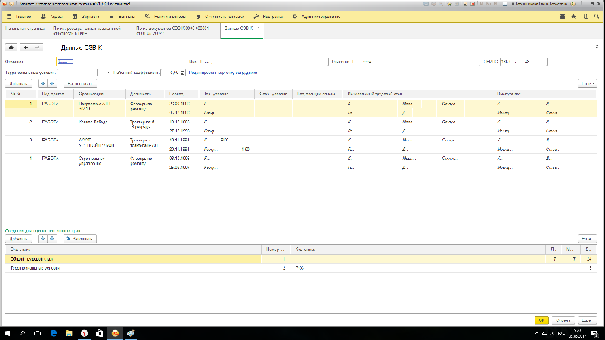This screenshot has width=605, height=340.
Task: Move row up in lower table
Action: click(x=43, y=239)
